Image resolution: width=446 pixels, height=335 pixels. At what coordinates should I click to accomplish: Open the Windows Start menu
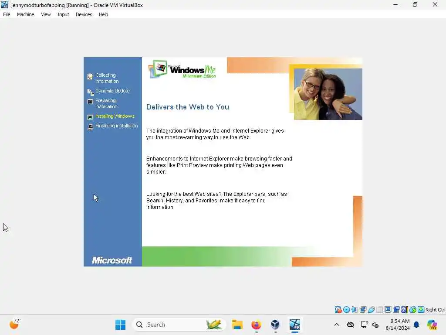[120, 325]
